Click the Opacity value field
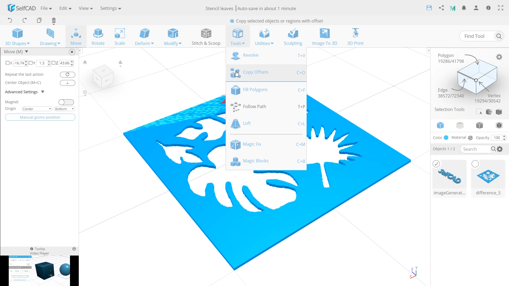 497,138
